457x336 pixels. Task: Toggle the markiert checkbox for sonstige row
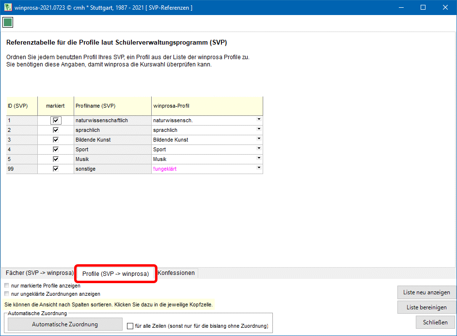(56, 169)
